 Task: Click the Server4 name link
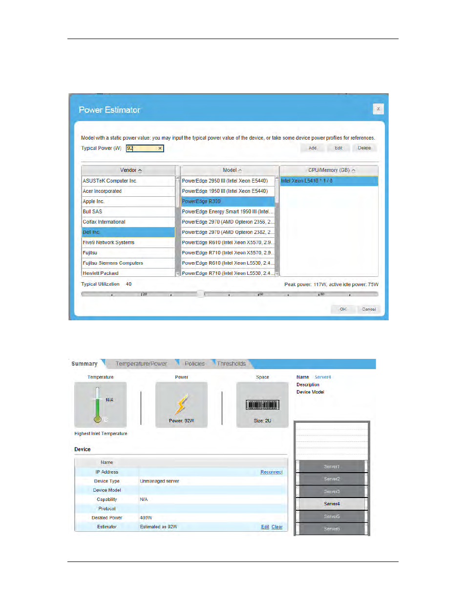click(322, 377)
